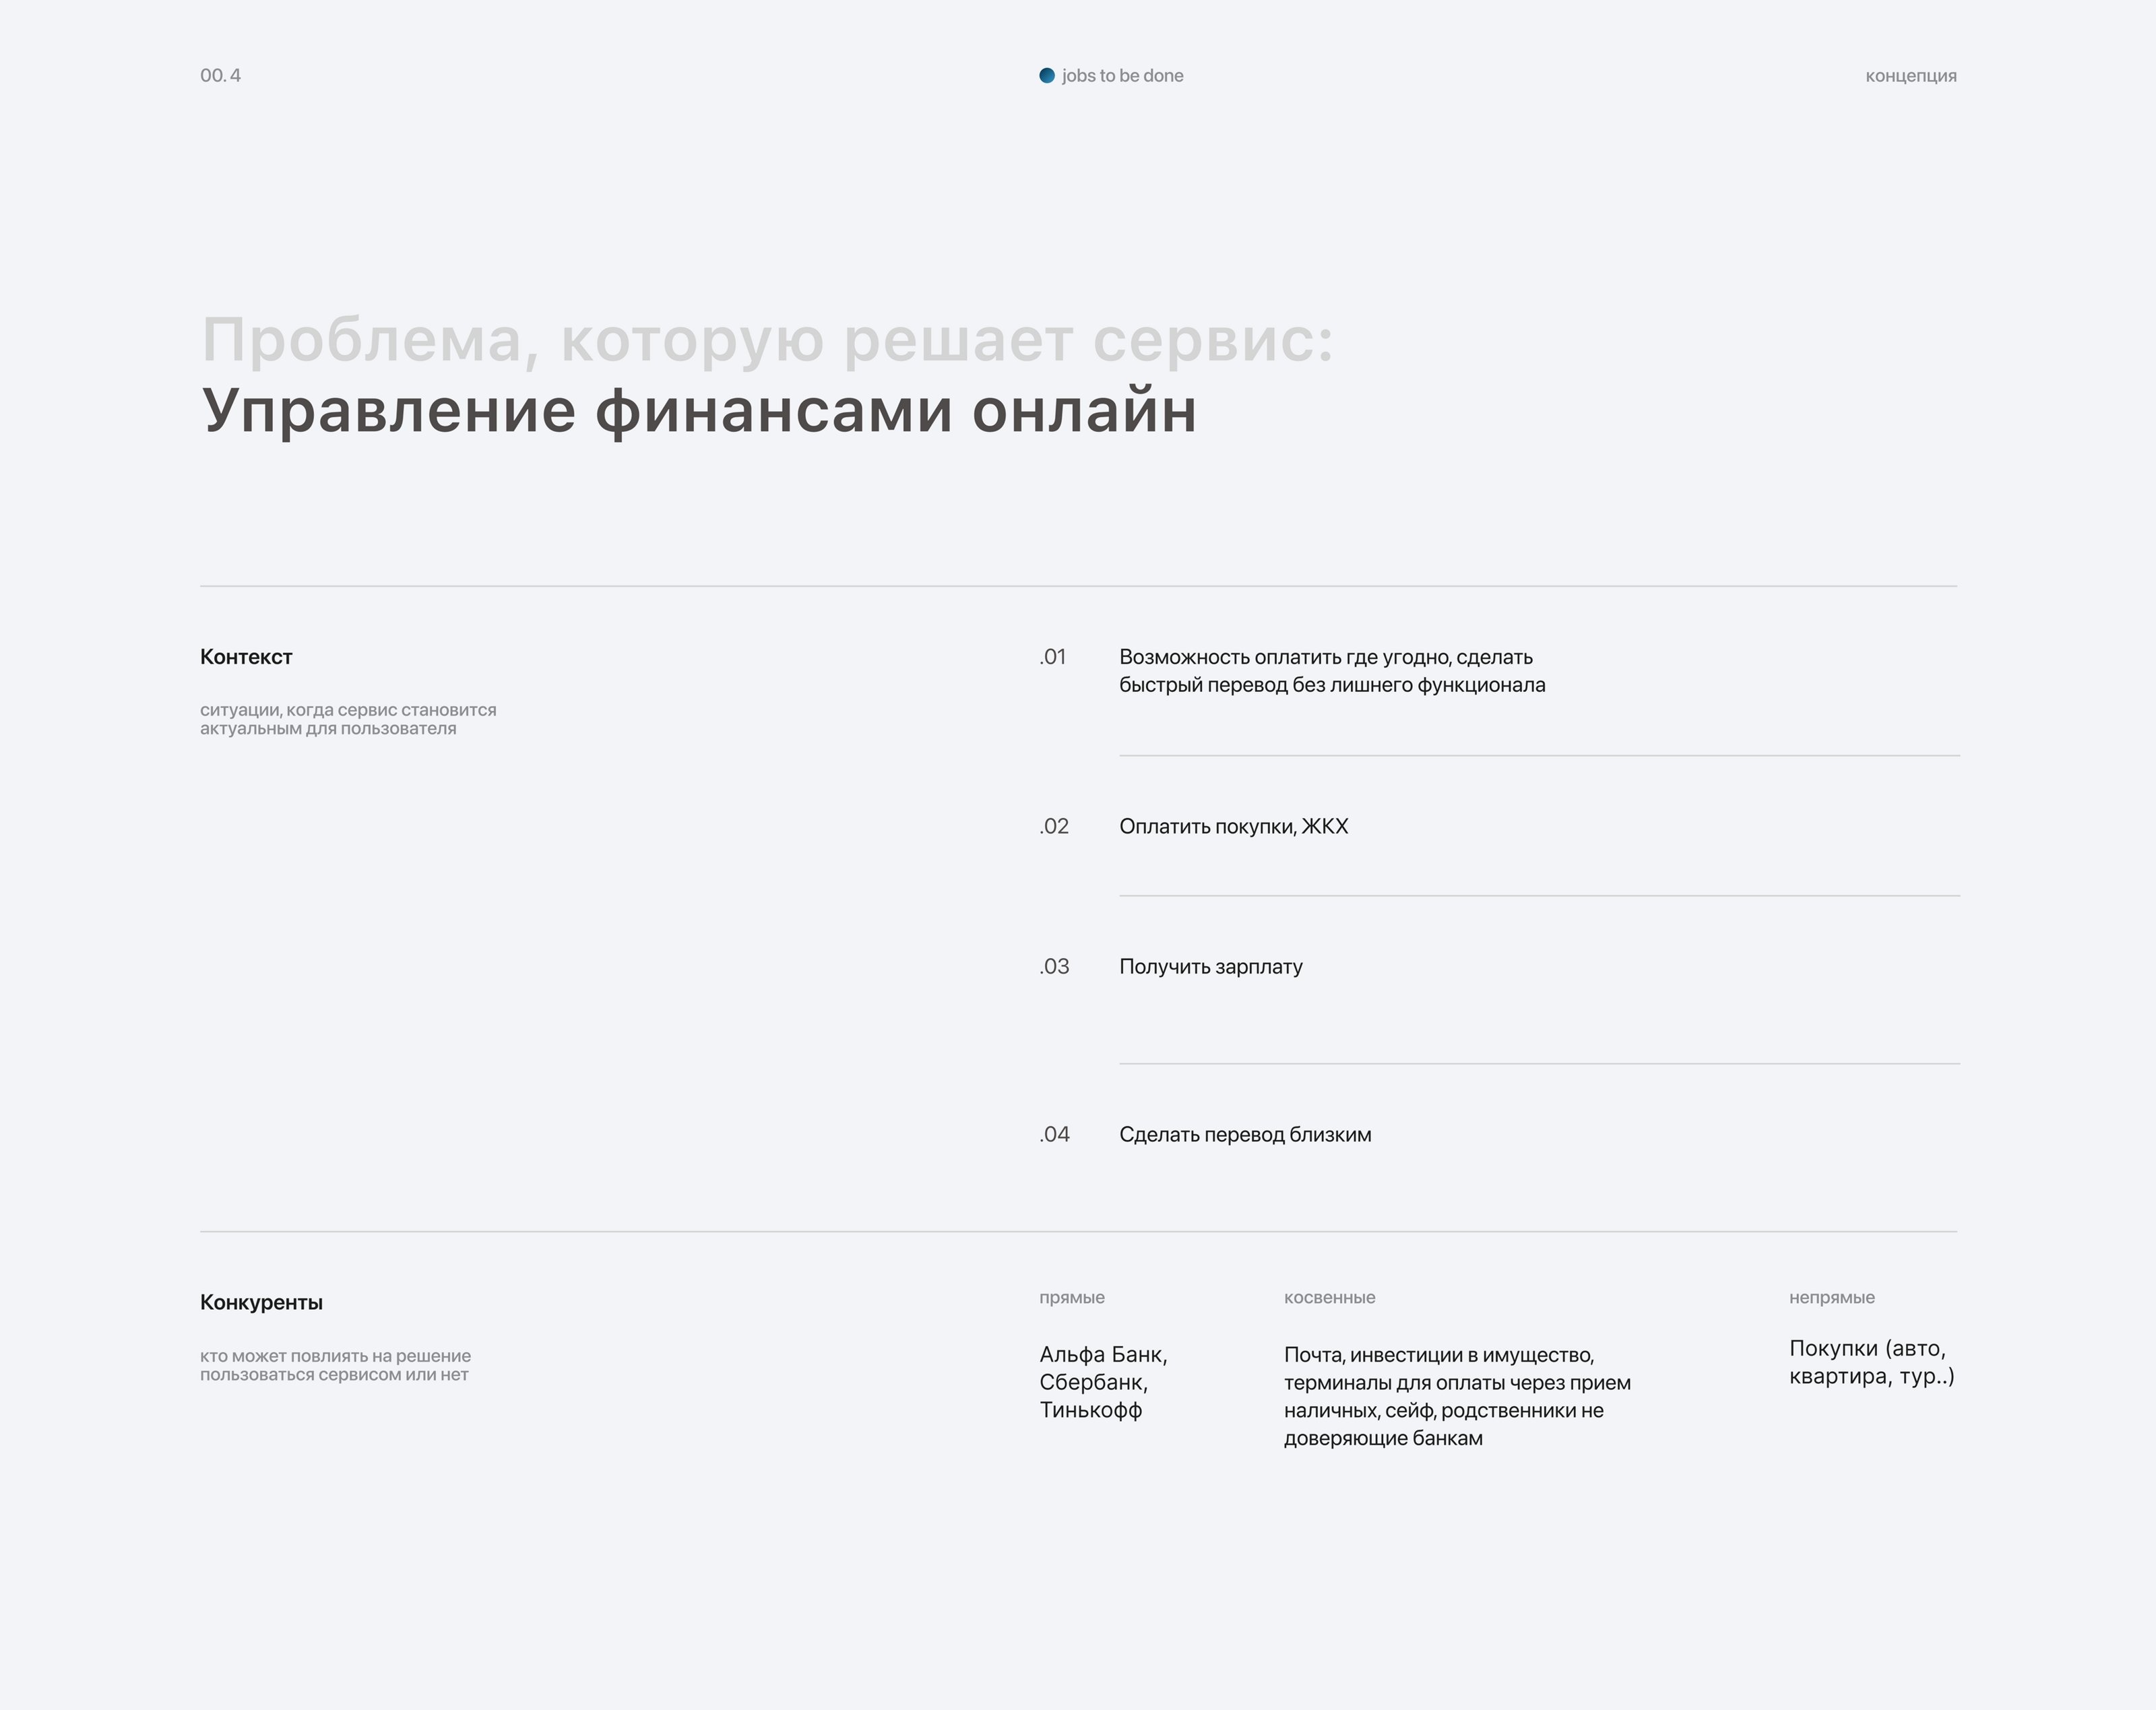Click the page number 00.4

[220, 76]
